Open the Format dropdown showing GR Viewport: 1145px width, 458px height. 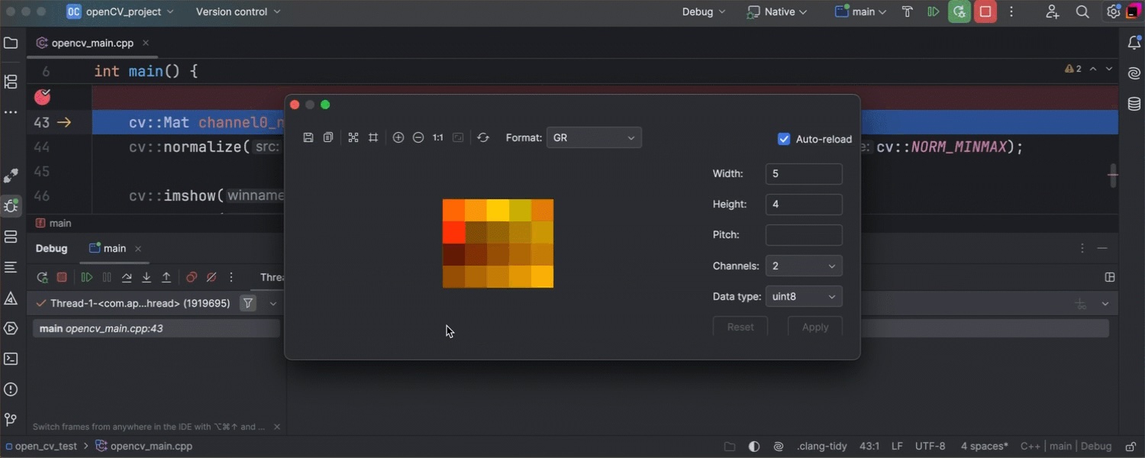pos(594,137)
